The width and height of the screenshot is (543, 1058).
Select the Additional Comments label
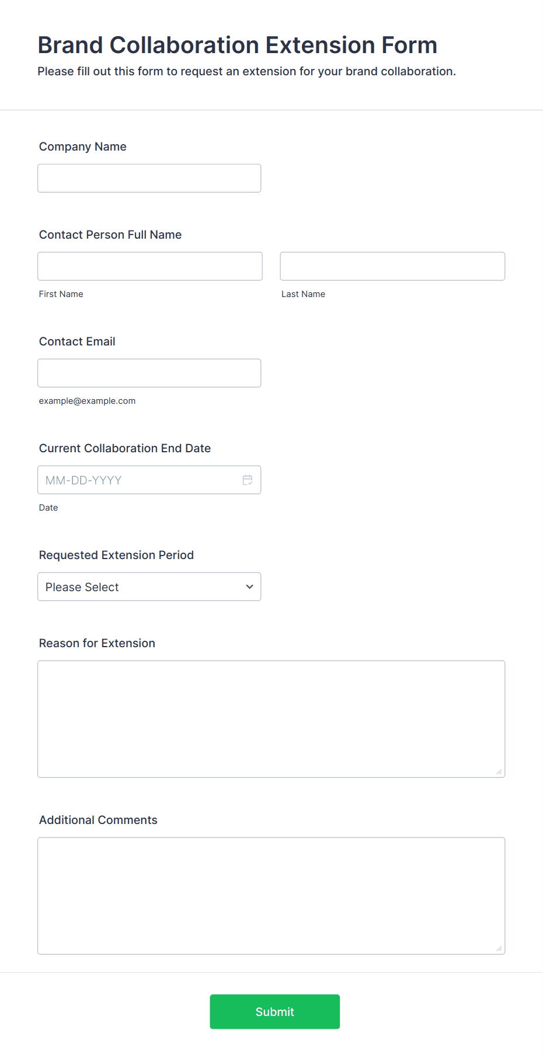tap(98, 820)
